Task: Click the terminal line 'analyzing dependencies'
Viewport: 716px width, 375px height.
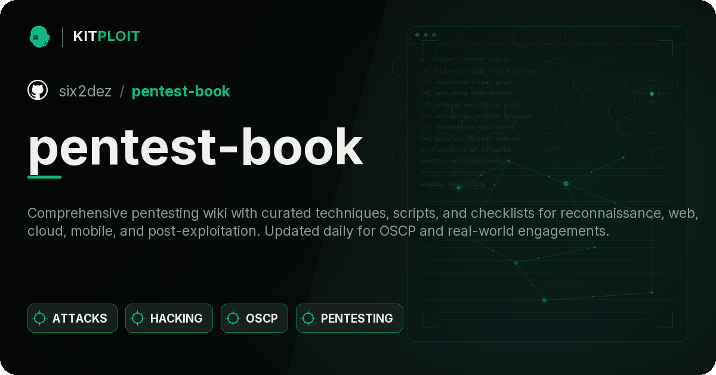Action: [467, 93]
